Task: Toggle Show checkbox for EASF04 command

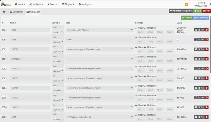Action: [136, 86]
